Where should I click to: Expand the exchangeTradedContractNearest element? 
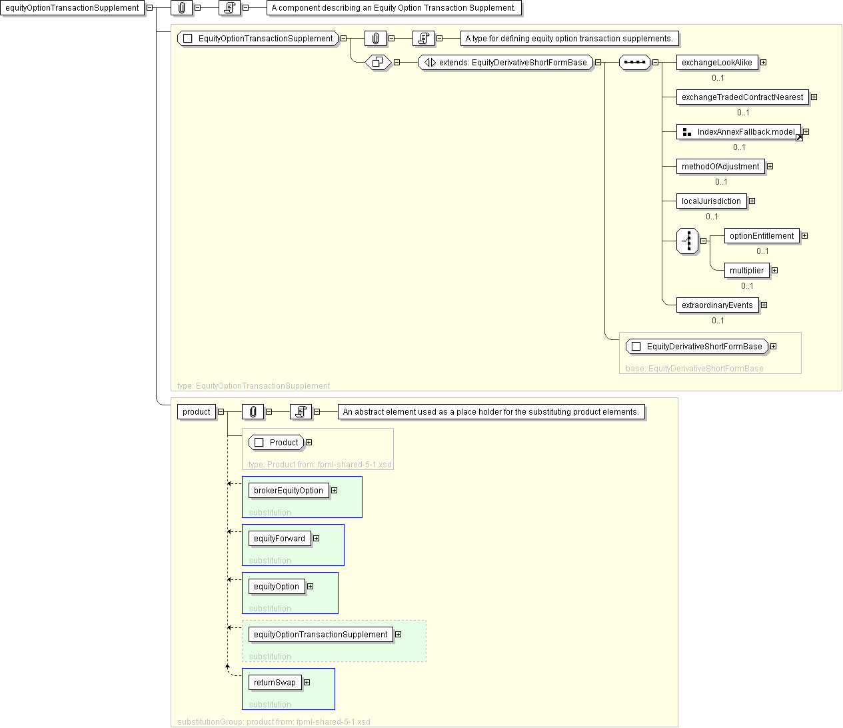pos(814,97)
